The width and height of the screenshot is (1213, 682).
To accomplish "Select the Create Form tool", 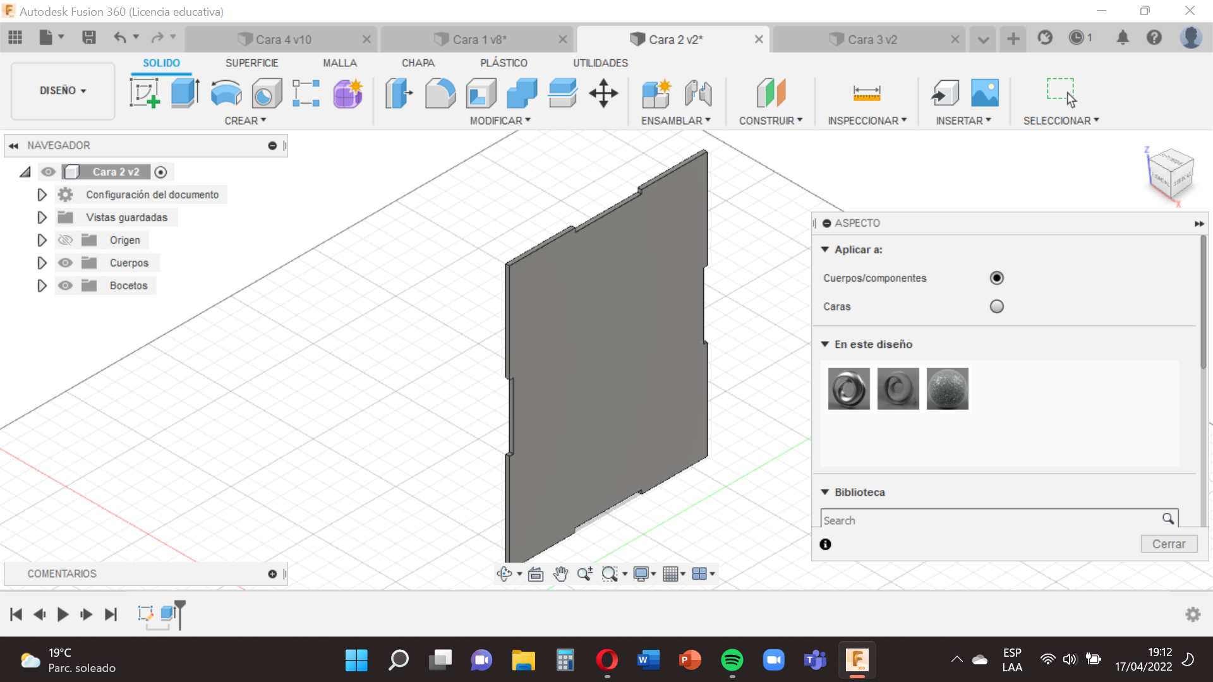I will coord(347,93).
